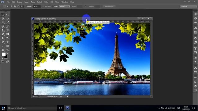Open the Window menu
The width and height of the screenshot is (198, 111).
[x=65, y=2]
